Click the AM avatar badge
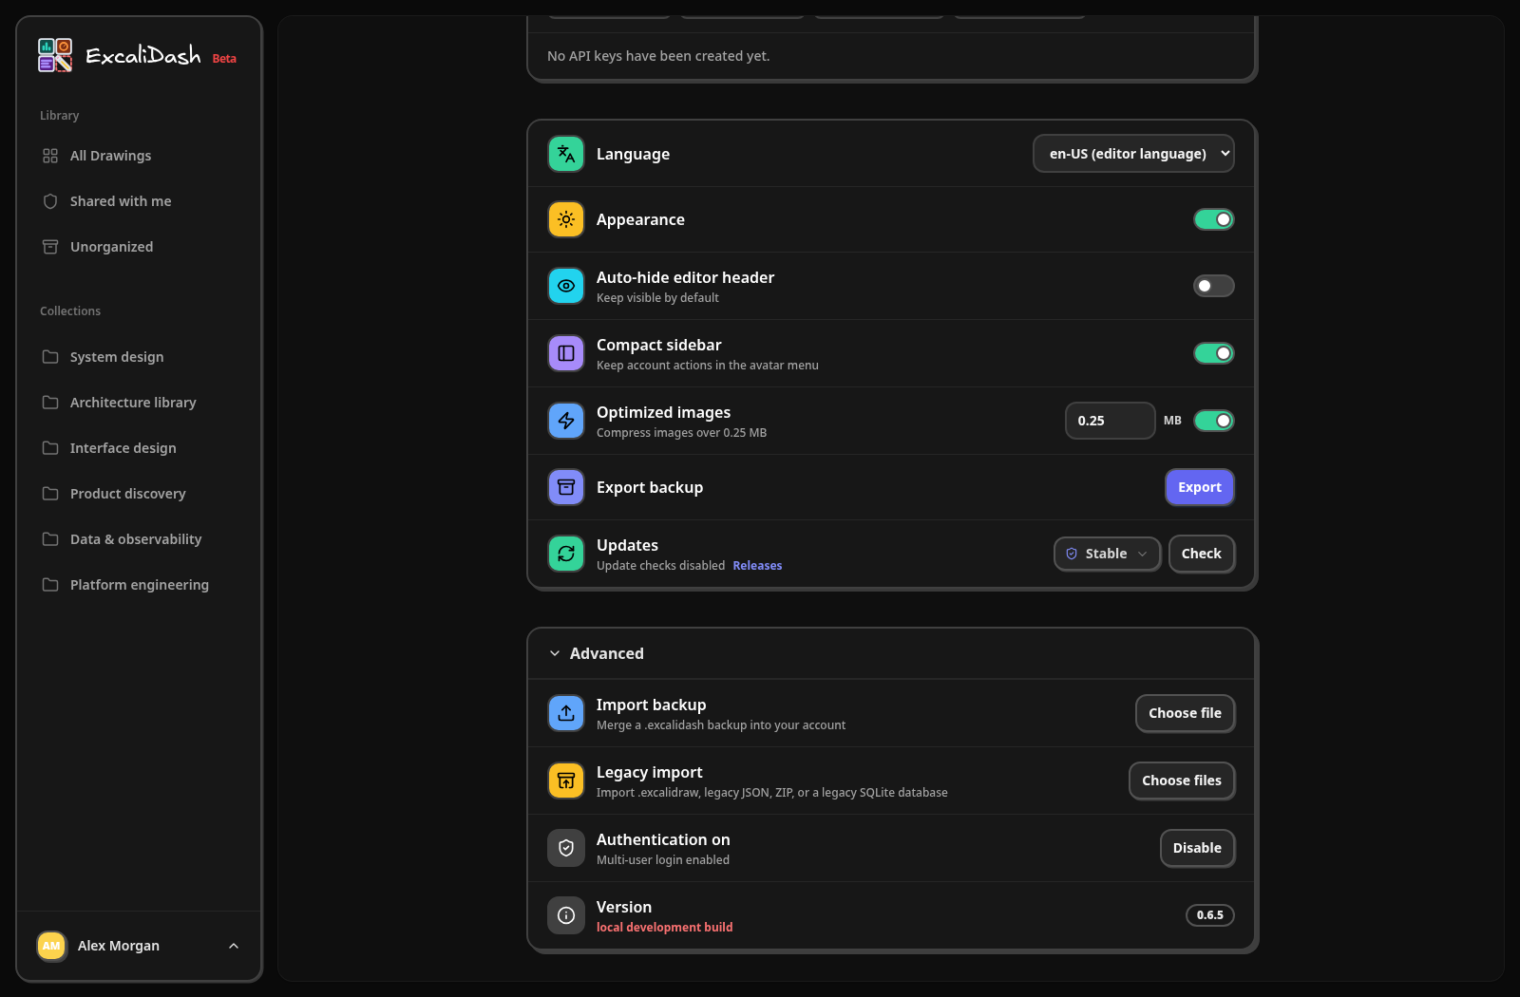The image size is (1520, 997). tap(51, 946)
